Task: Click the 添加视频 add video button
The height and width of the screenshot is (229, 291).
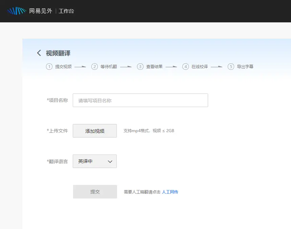Action: coord(94,130)
